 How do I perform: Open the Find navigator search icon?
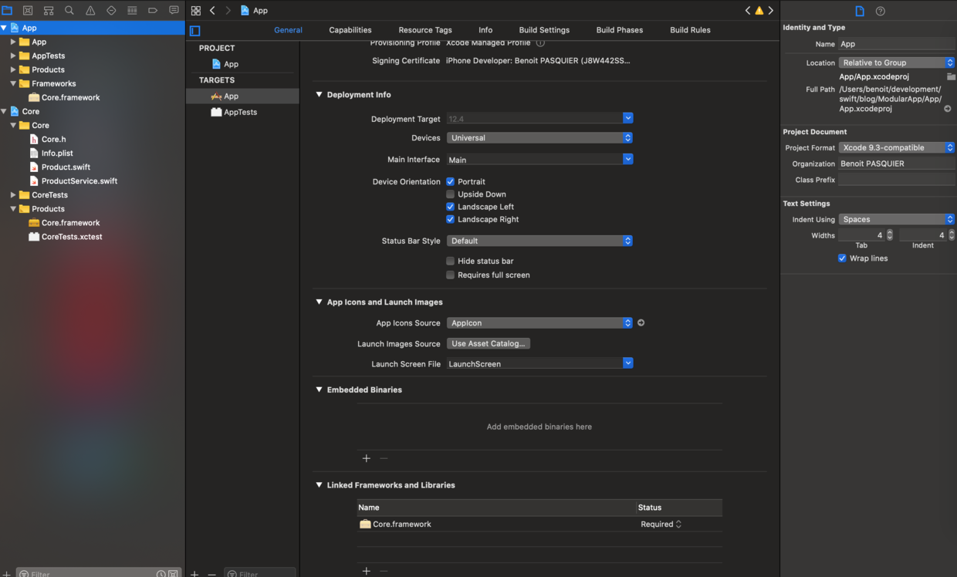point(69,11)
